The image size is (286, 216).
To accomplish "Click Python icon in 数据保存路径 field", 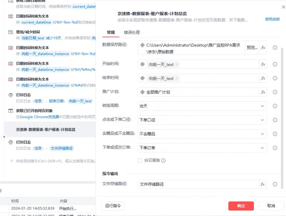I will coord(142,45).
